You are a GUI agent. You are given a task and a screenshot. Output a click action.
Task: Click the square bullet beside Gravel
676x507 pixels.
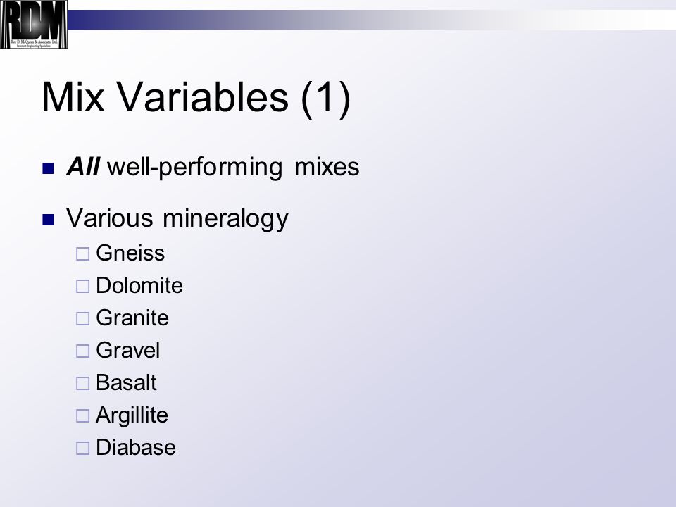point(83,351)
